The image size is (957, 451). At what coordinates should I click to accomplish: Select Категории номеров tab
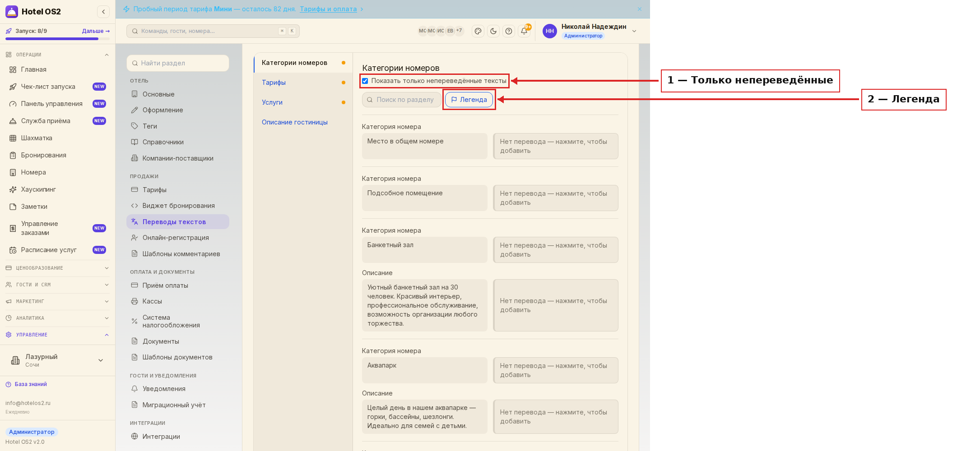pos(303,63)
